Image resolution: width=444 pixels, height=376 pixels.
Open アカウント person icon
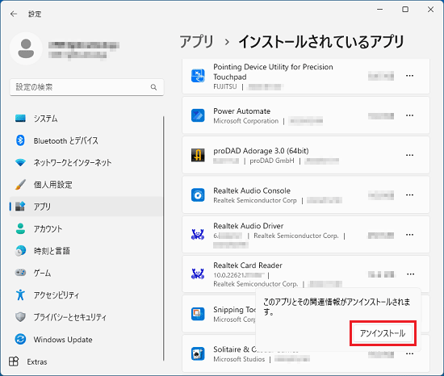pyautogui.click(x=20, y=228)
